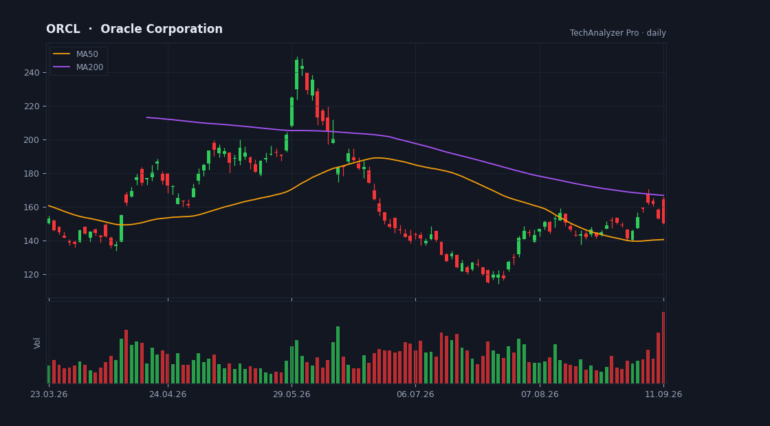Click the 11.09.26 date label
The width and height of the screenshot is (770, 426).
pos(664,394)
